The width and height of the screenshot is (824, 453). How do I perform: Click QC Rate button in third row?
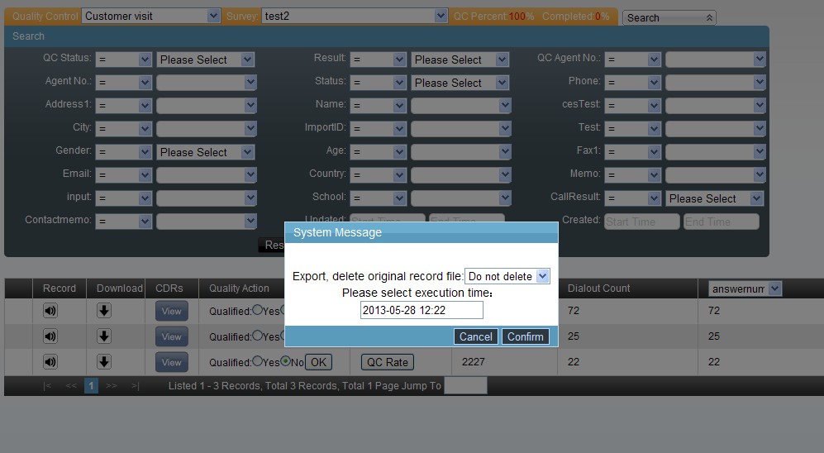click(388, 362)
